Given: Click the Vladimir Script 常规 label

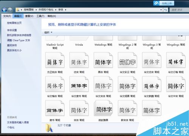Looking at the screenshot, I should click(x=55, y=46).
